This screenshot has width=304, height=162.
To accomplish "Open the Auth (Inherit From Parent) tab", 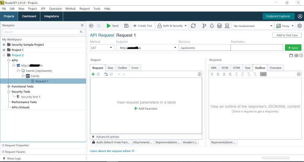I will (111, 142).
